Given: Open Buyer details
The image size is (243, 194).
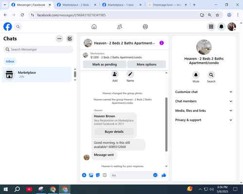Looking at the screenshot, I should (114, 131).
